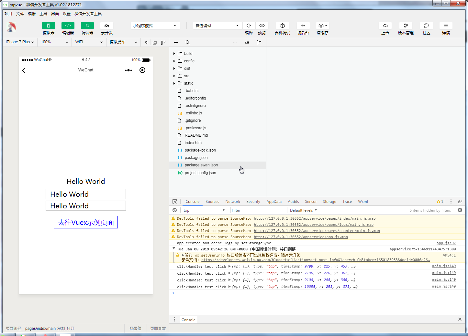This screenshot has width=468, height=336.
Task: Switch to the Wxml tab
Action: click(363, 202)
